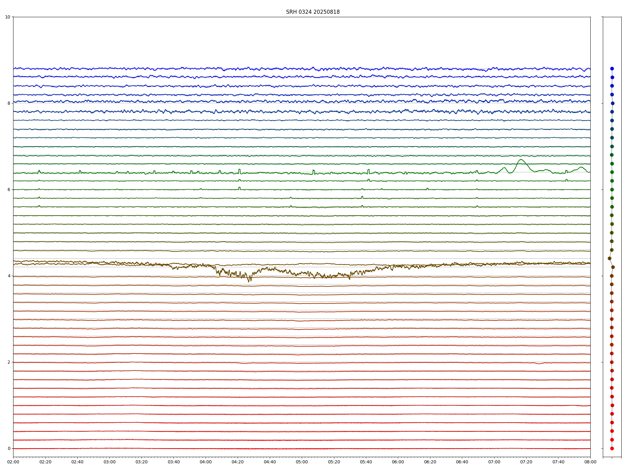Click the y-axis label 8
This screenshot has height=469, width=626.
pos(9,103)
